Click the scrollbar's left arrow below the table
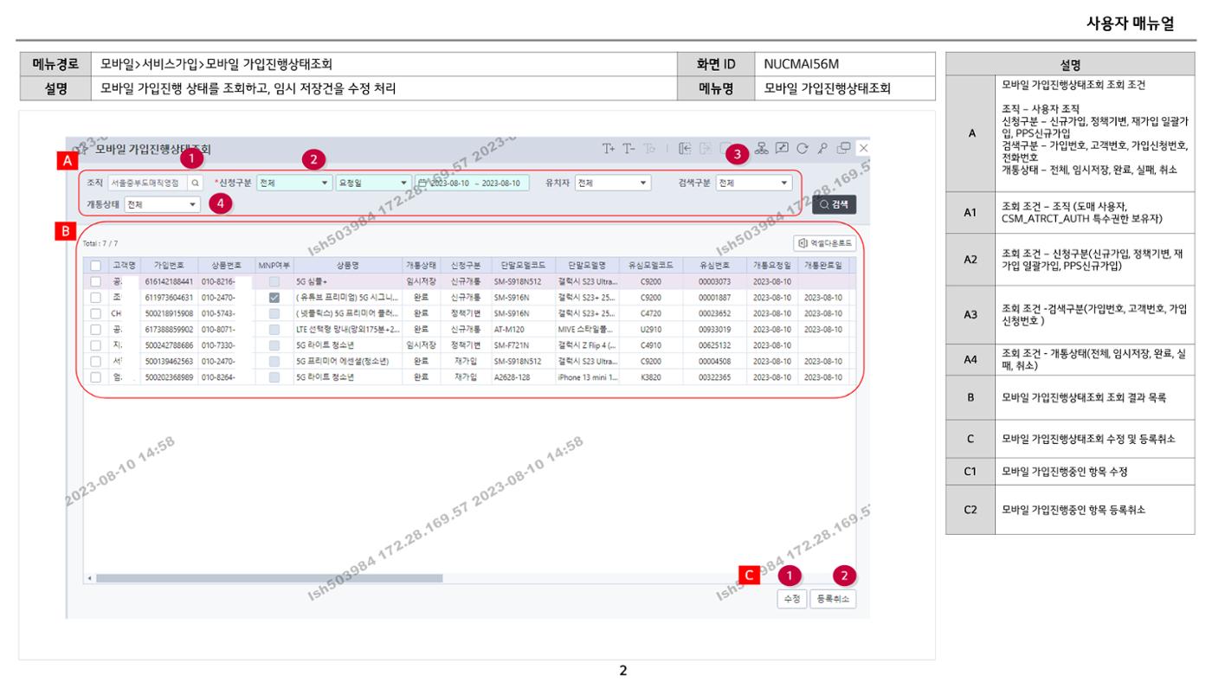The height and width of the screenshot is (682, 1212). coord(87,577)
